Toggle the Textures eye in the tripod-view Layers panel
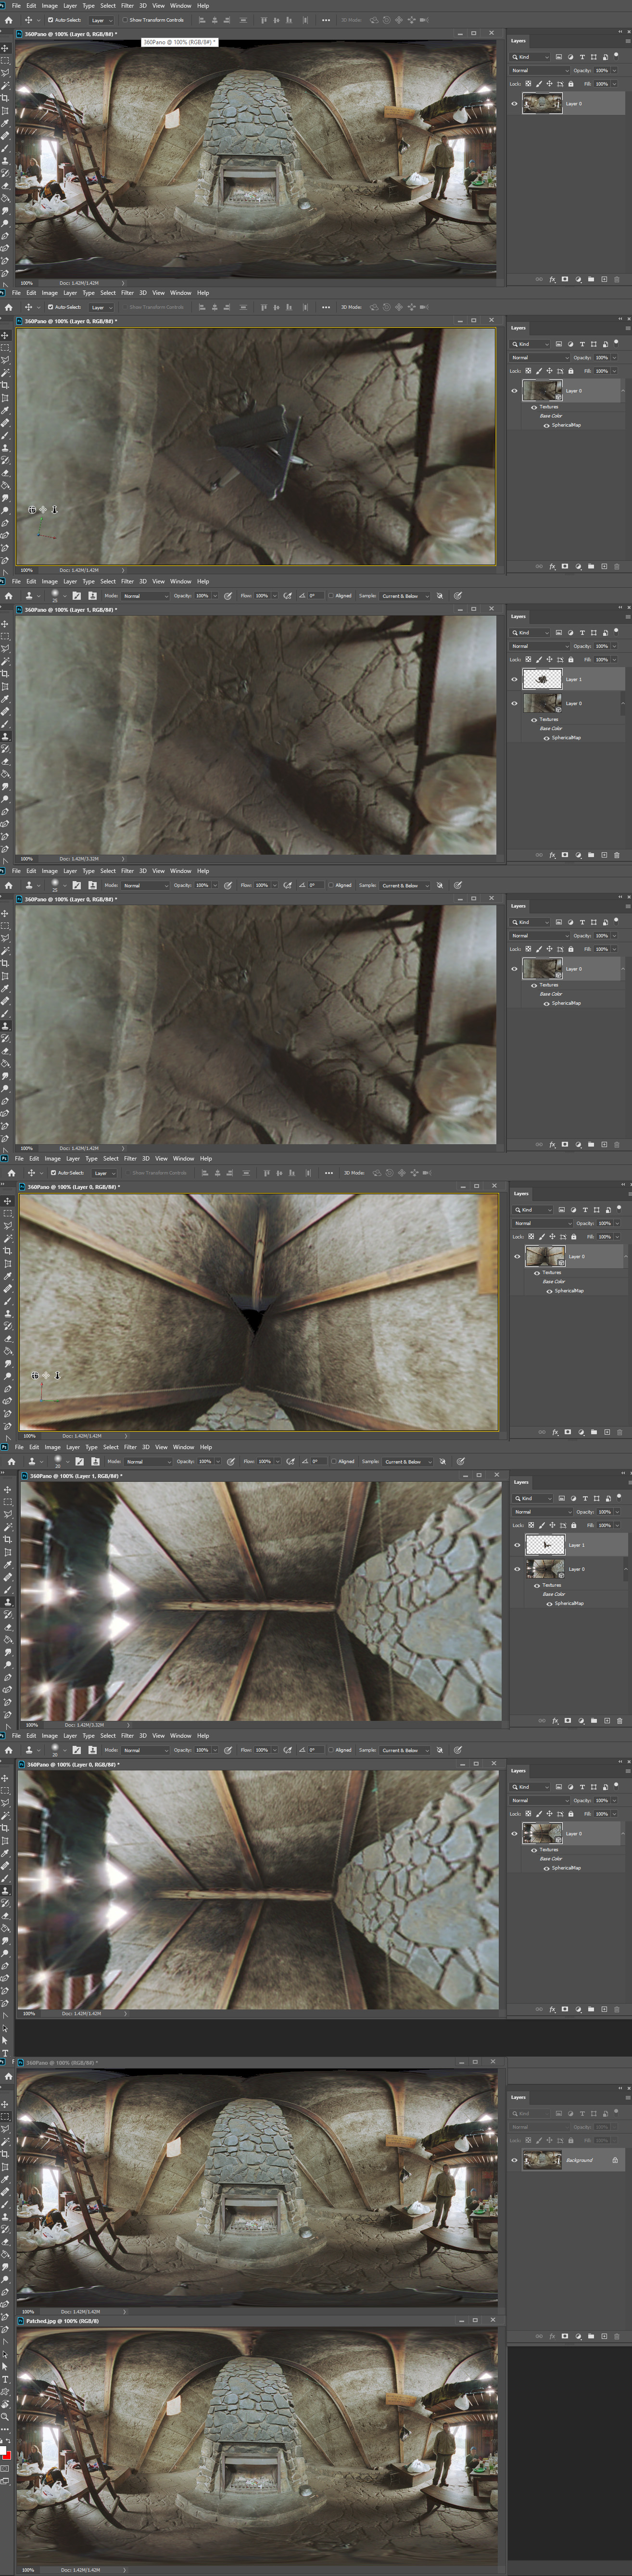Image resolution: width=632 pixels, height=2576 pixels. [534, 407]
